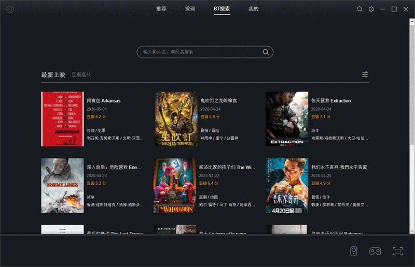
Task: Click the 豆瓣 2.9 分 rating
Action: [210, 117]
